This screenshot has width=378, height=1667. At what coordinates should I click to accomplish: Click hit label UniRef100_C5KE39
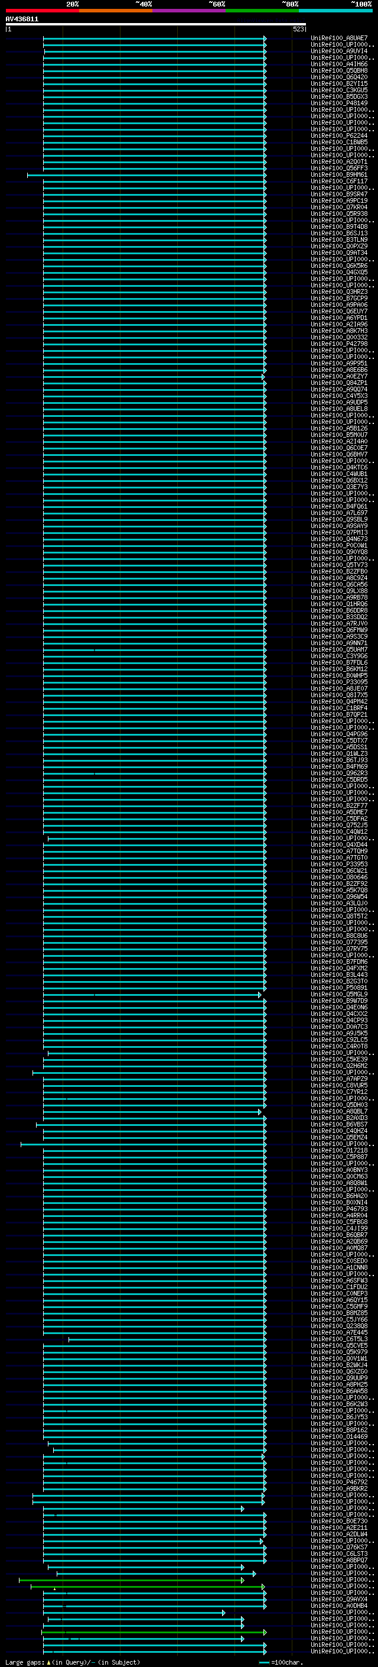coord(339,1059)
